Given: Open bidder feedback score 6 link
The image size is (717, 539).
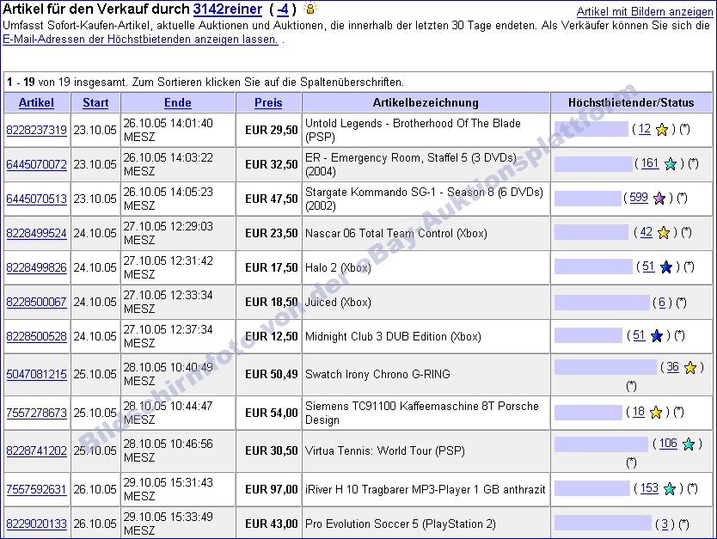Looking at the screenshot, I should pyautogui.click(x=662, y=303).
